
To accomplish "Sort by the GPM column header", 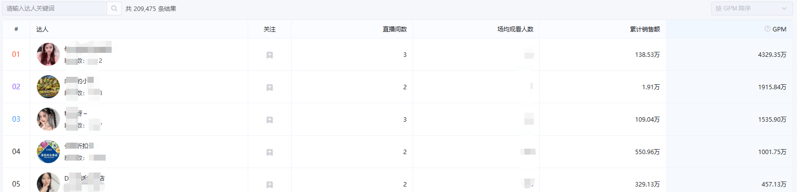I will (779, 29).
